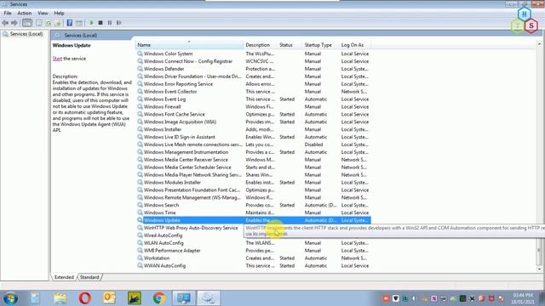This screenshot has height=306, width=545.
Task: Click the scrollbar down arrow of services list
Action: [x=539, y=269]
